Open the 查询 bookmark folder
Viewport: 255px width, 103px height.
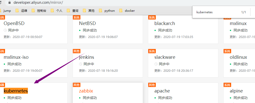click(x=73, y=11)
